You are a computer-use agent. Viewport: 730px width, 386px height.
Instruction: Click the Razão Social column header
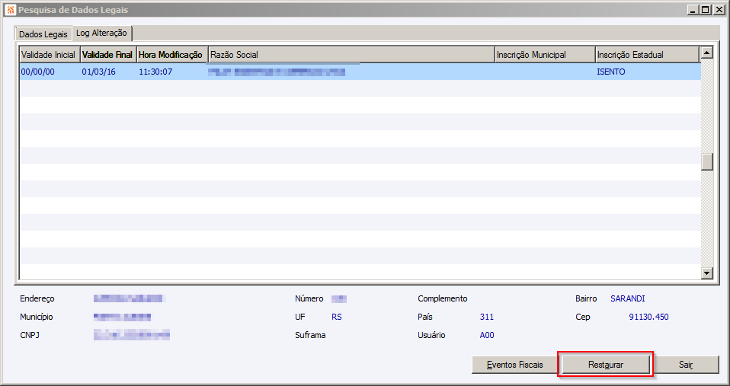(x=351, y=54)
